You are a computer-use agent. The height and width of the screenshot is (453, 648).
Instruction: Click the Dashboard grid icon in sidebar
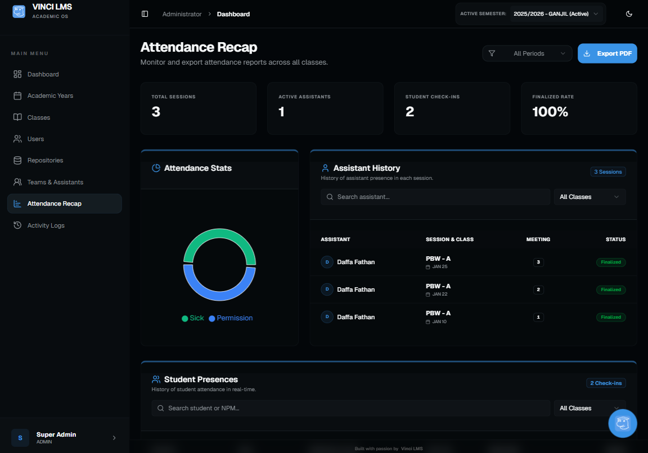17,74
